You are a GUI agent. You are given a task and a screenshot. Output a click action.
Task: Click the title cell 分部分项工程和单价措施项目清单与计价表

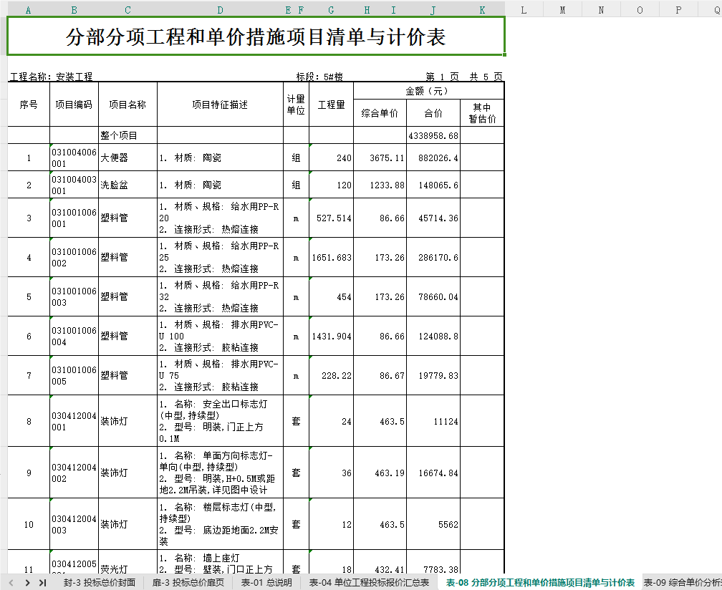click(256, 37)
